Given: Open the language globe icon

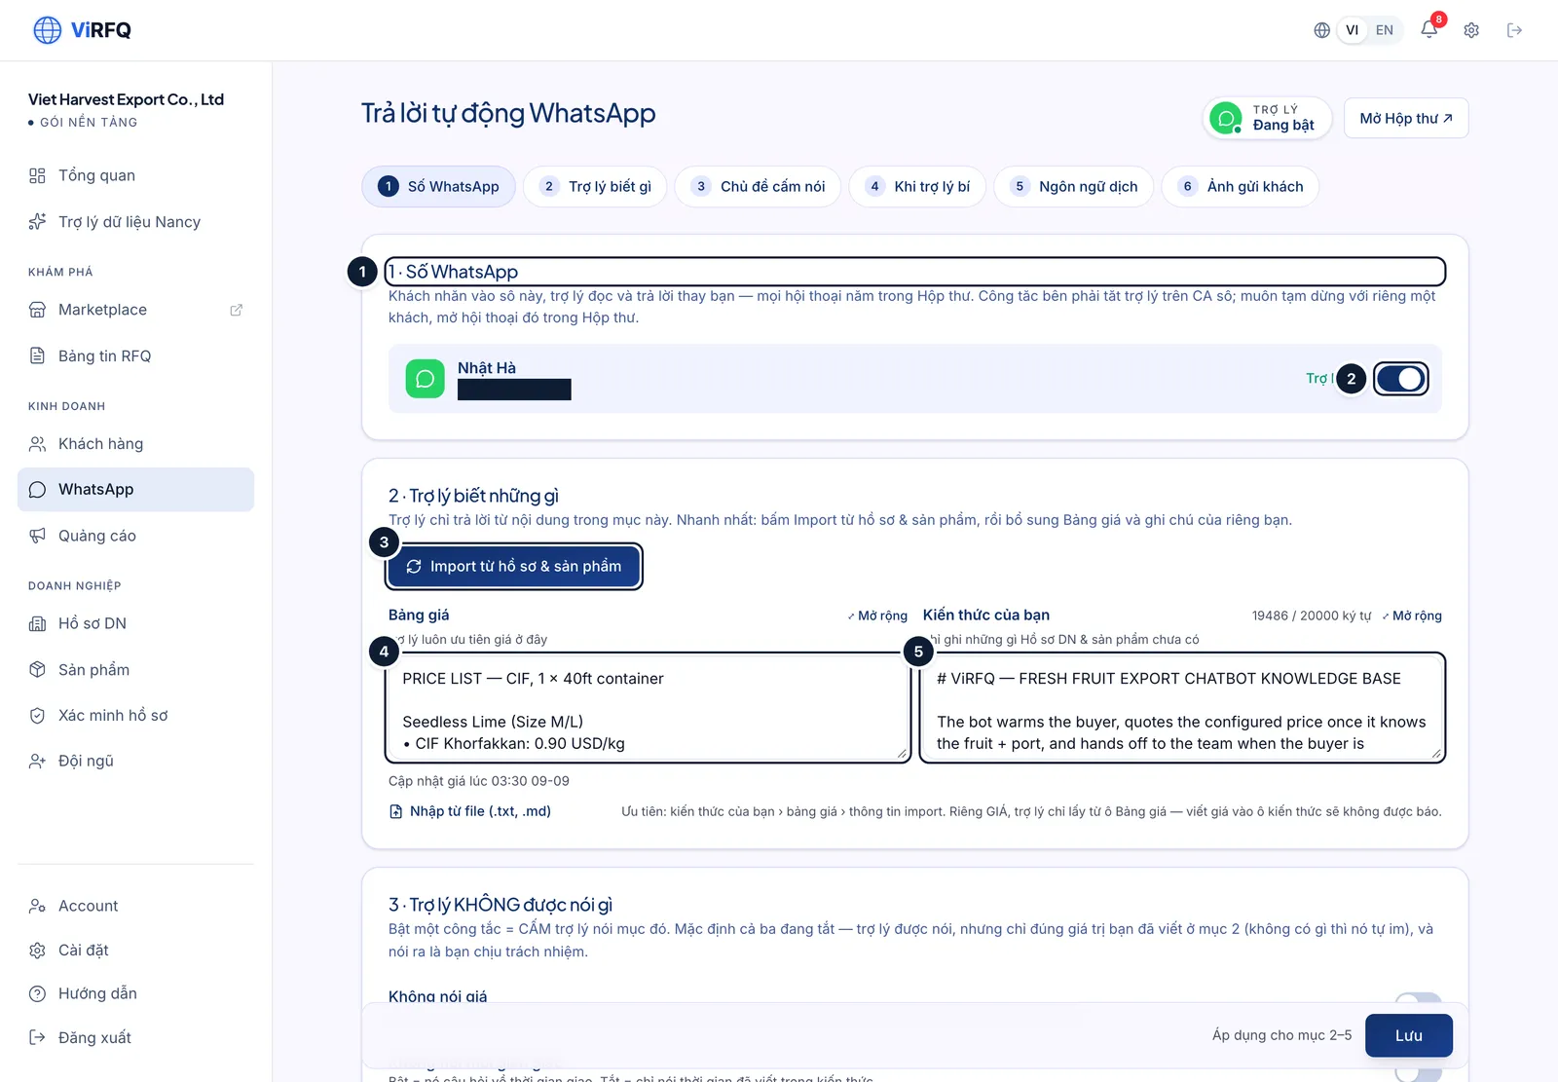Looking at the screenshot, I should click(x=1321, y=30).
